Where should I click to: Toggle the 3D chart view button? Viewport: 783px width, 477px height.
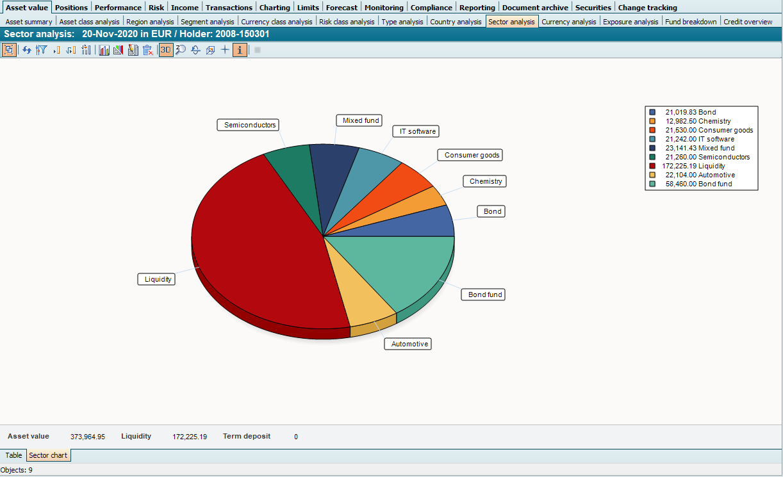click(166, 50)
